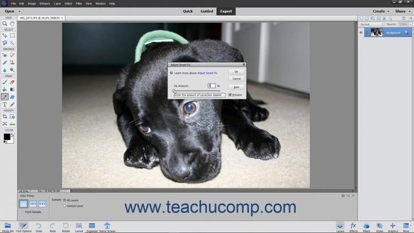This screenshot has height=233, width=414.
Task: Select the Recompose tool
Action: pos(12,116)
